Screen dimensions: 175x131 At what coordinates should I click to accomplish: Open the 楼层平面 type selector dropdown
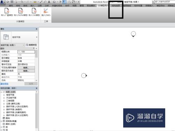point(37,37)
